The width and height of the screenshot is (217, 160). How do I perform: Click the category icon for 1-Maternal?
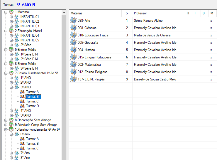pos(11,12)
